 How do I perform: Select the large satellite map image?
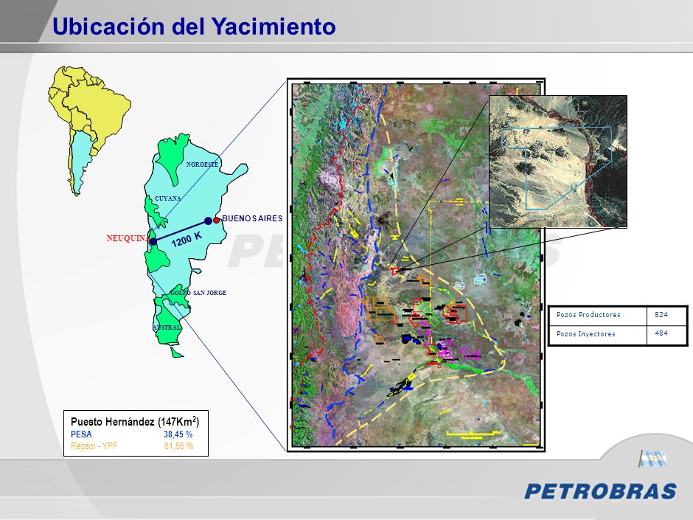[416, 265]
